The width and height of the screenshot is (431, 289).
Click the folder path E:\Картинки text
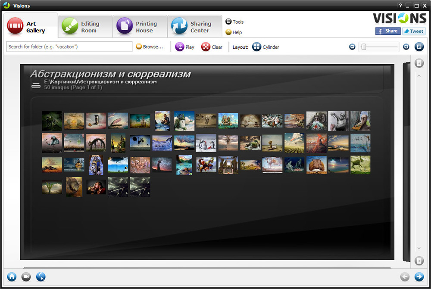click(x=100, y=81)
